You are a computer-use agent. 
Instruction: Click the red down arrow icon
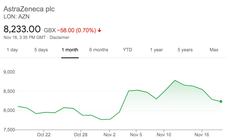tap(99, 30)
